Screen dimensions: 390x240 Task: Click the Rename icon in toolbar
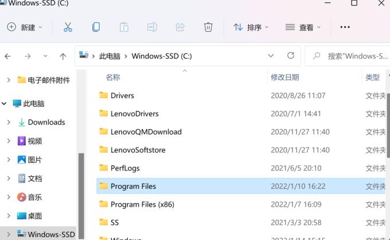[152, 27]
